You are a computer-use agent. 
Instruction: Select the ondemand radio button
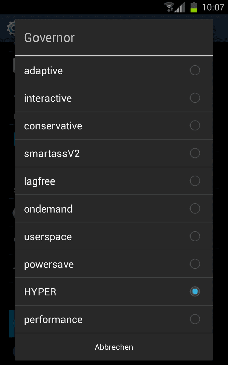pos(195,208)
